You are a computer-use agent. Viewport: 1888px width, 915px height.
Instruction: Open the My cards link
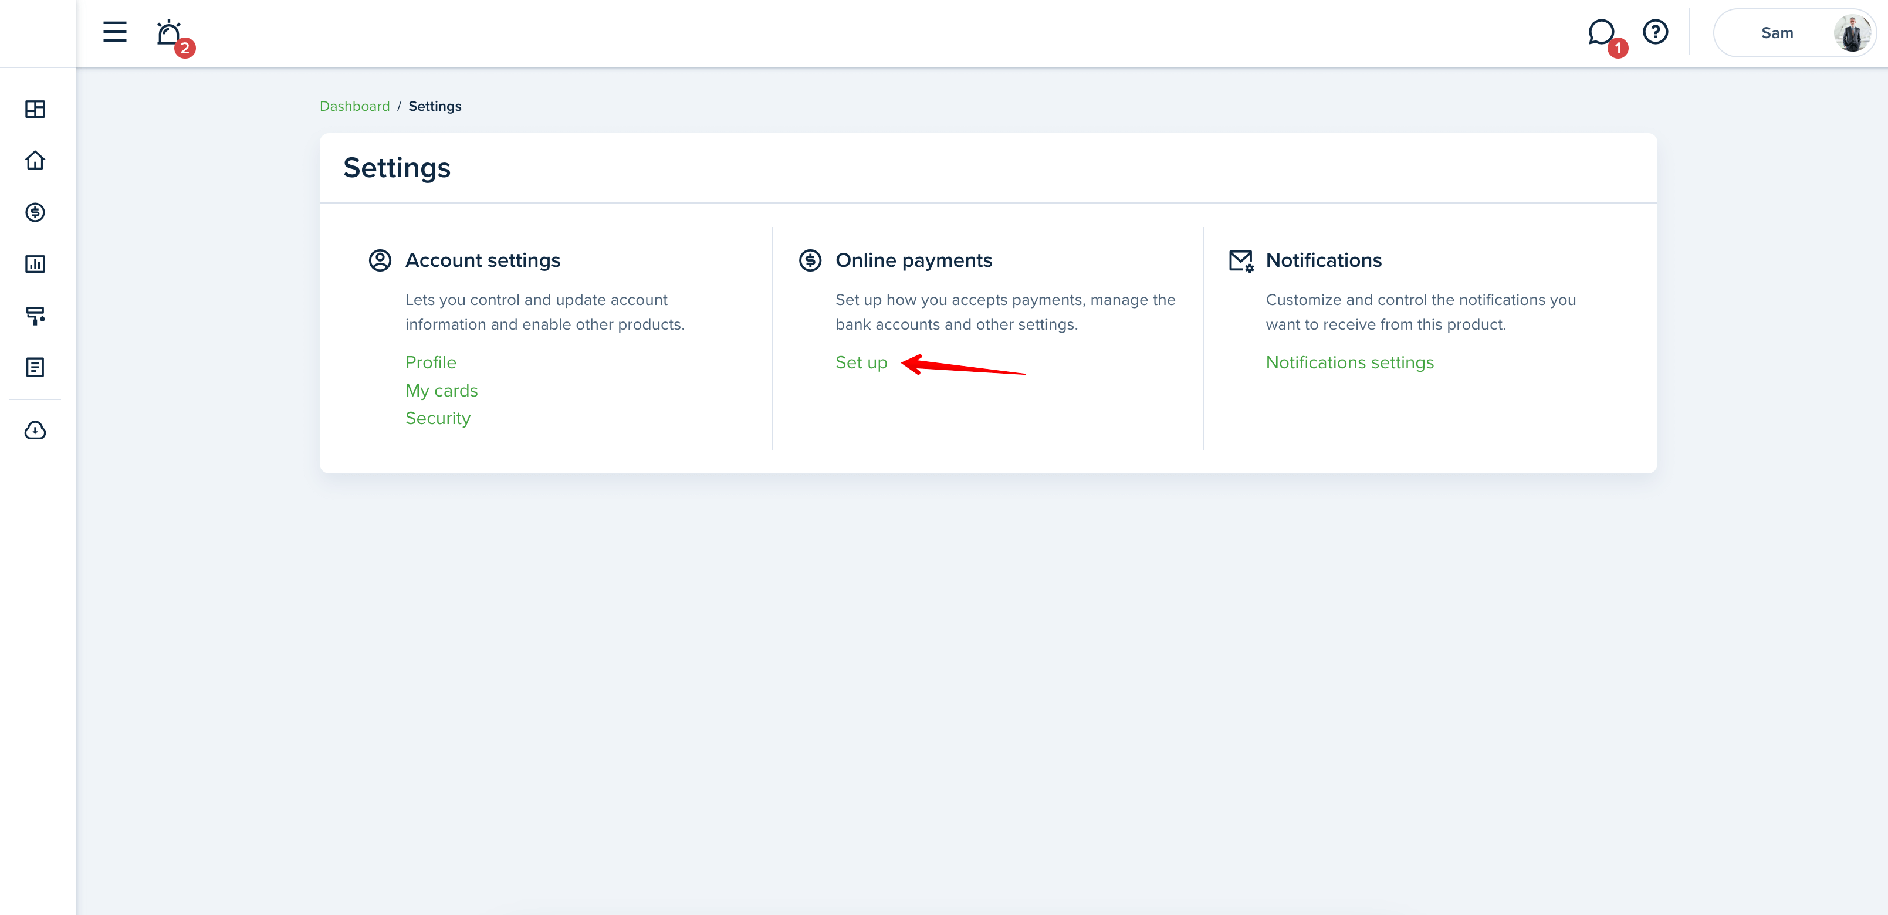point(441,391)
